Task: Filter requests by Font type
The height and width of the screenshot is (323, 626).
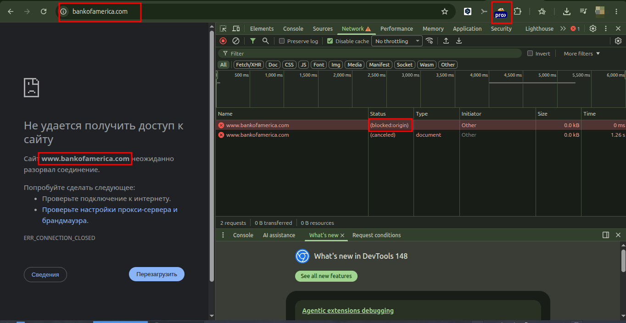Action: pos(319,65)
